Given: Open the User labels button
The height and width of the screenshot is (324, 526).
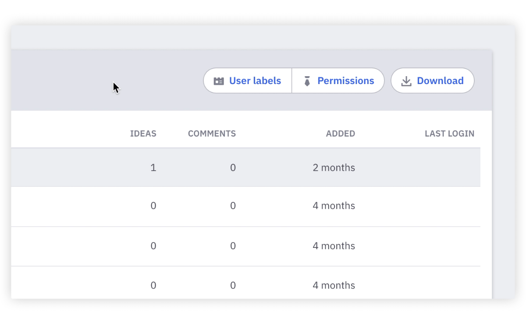Looking at the screenshot, I should click(248, 81).
